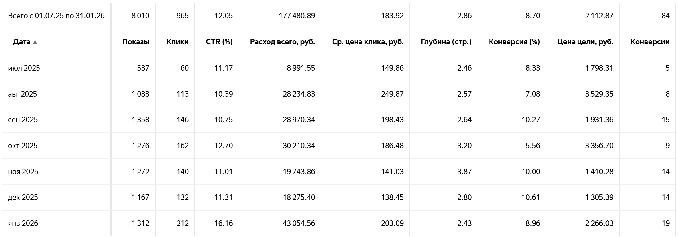Click total period summary row label
Viewport: 678px width, 237px height.
(56, 16)
